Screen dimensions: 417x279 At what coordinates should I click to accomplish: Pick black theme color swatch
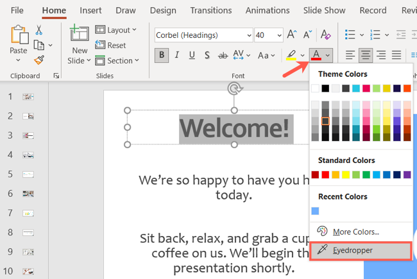pyautogui.click(x=325, y=88)
